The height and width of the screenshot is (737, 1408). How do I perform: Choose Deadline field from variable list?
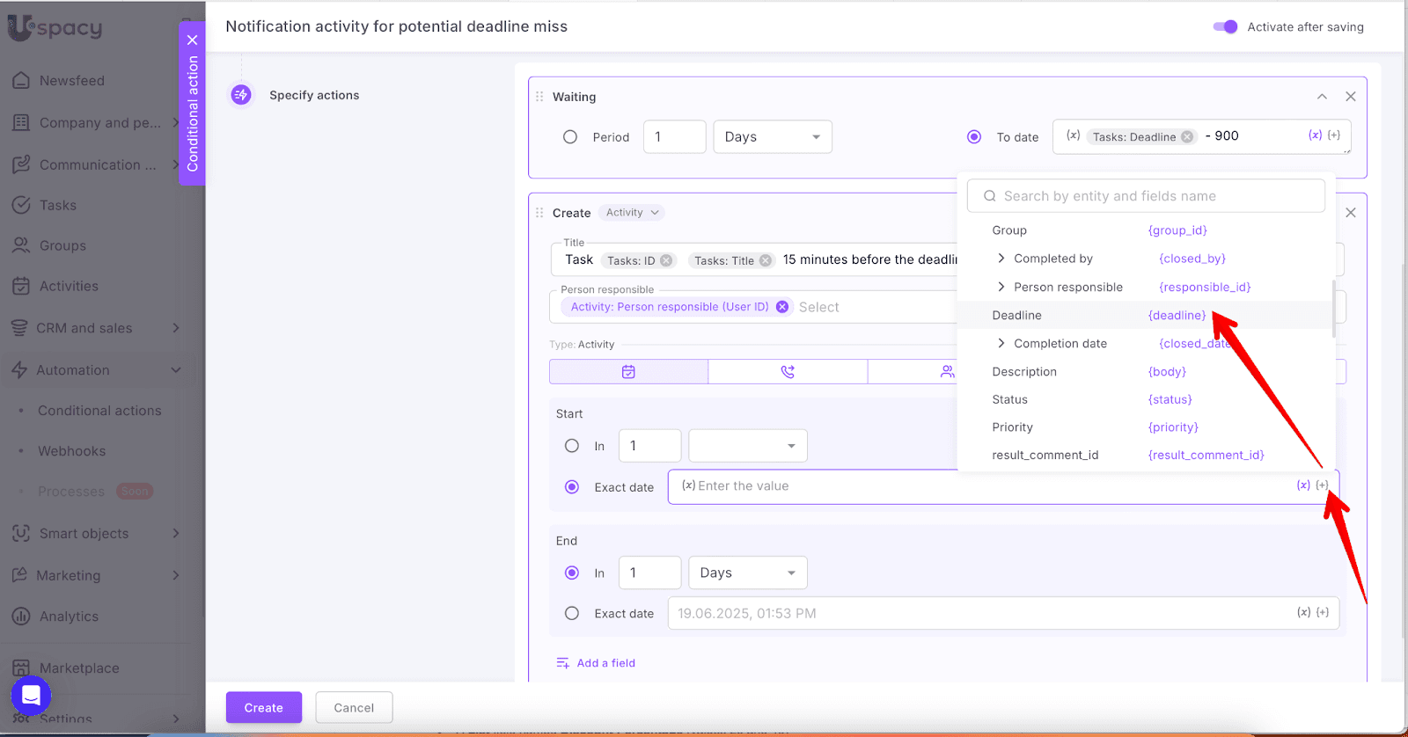(x=1016, y=316)
